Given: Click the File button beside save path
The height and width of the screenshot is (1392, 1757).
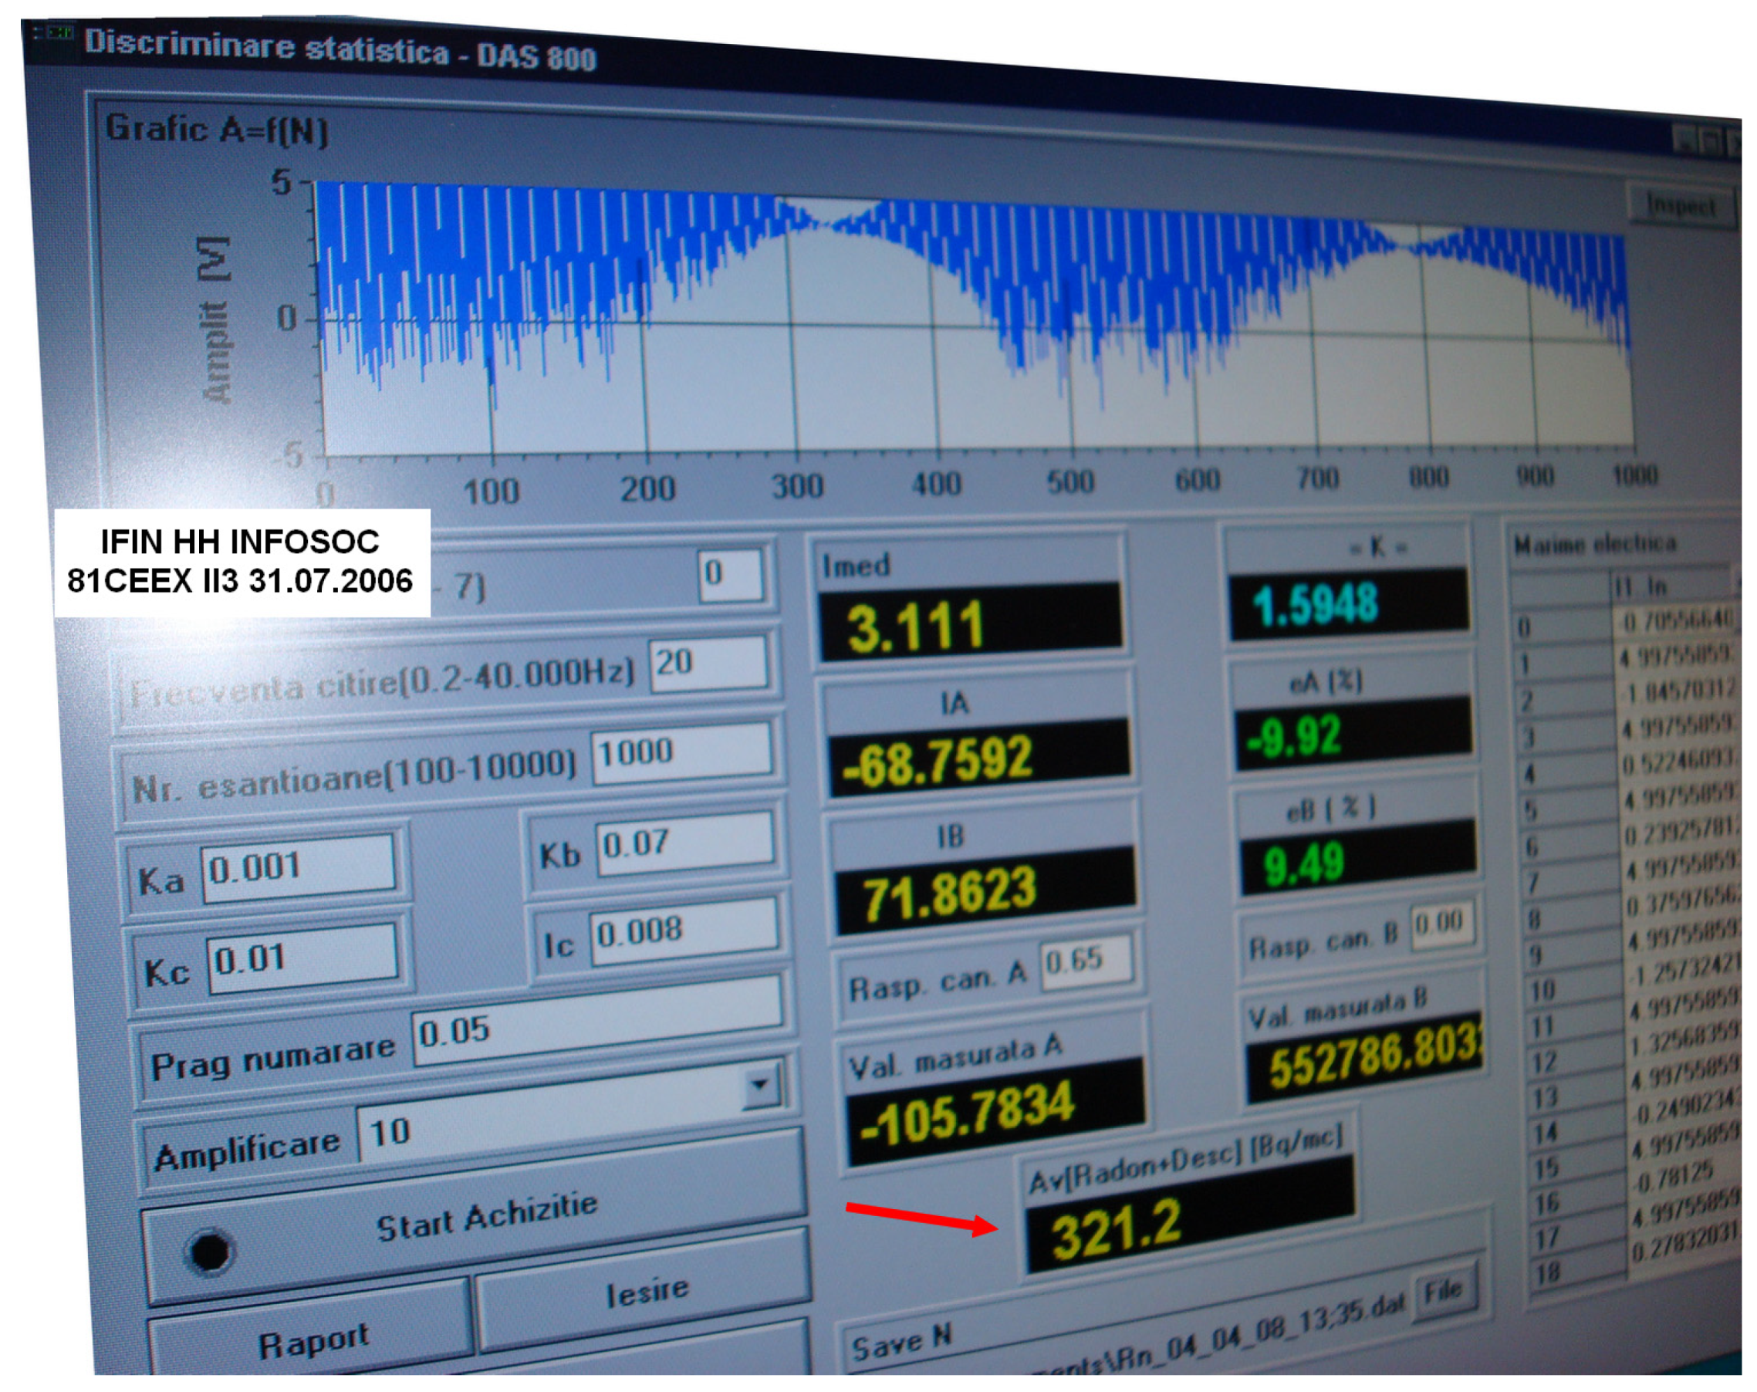Looking at the screenshot, I should point(1442,1292).
